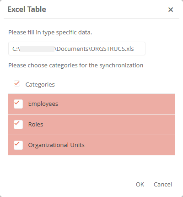Toggle the Categories select-all checkbox
The height and width of the screenshot is (197, 183).
(x=17, y=84)
